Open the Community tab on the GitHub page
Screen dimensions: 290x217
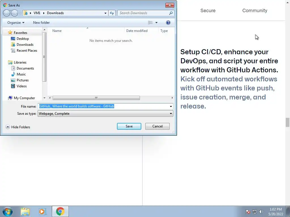[x=255, y=10]
